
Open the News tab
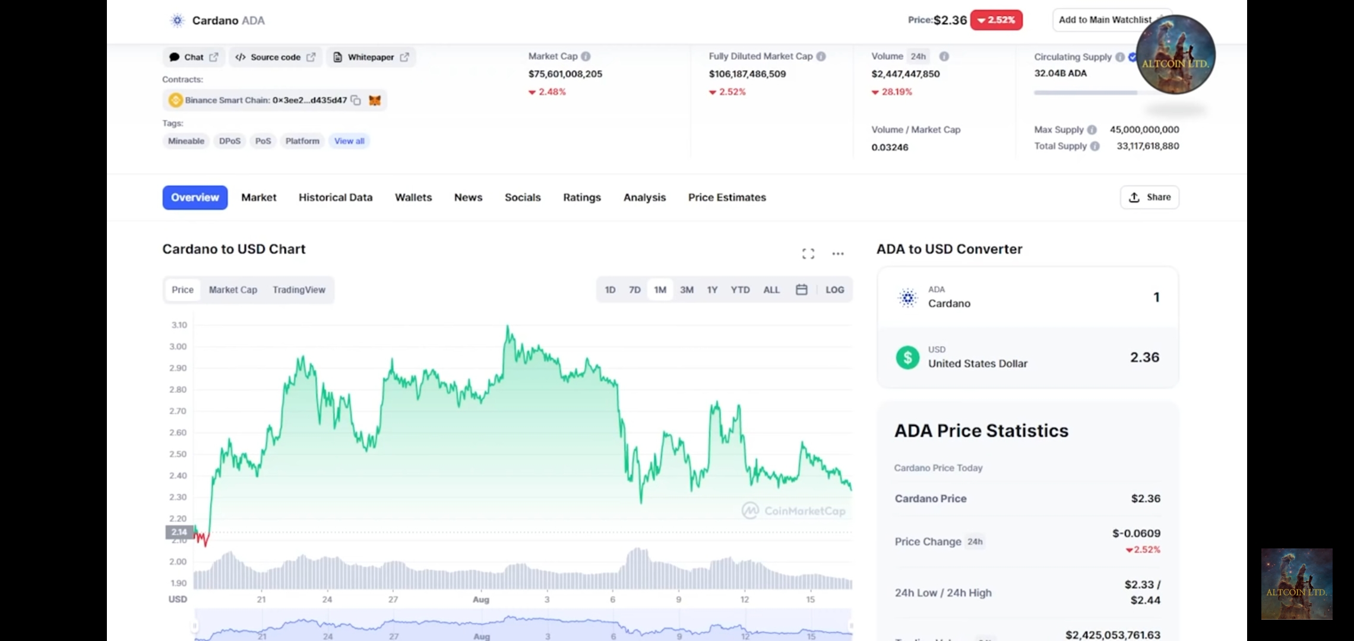click(x=468, y=198)
